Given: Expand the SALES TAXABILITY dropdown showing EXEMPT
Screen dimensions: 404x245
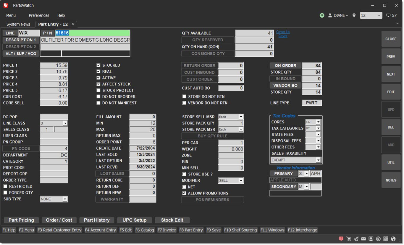Looking at the screenshot, I should coord(318,160).
